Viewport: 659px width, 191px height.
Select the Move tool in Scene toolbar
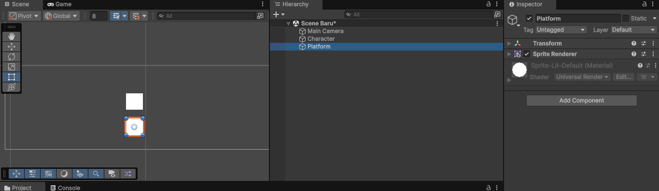pyautogui.click(x=12, y=47)
